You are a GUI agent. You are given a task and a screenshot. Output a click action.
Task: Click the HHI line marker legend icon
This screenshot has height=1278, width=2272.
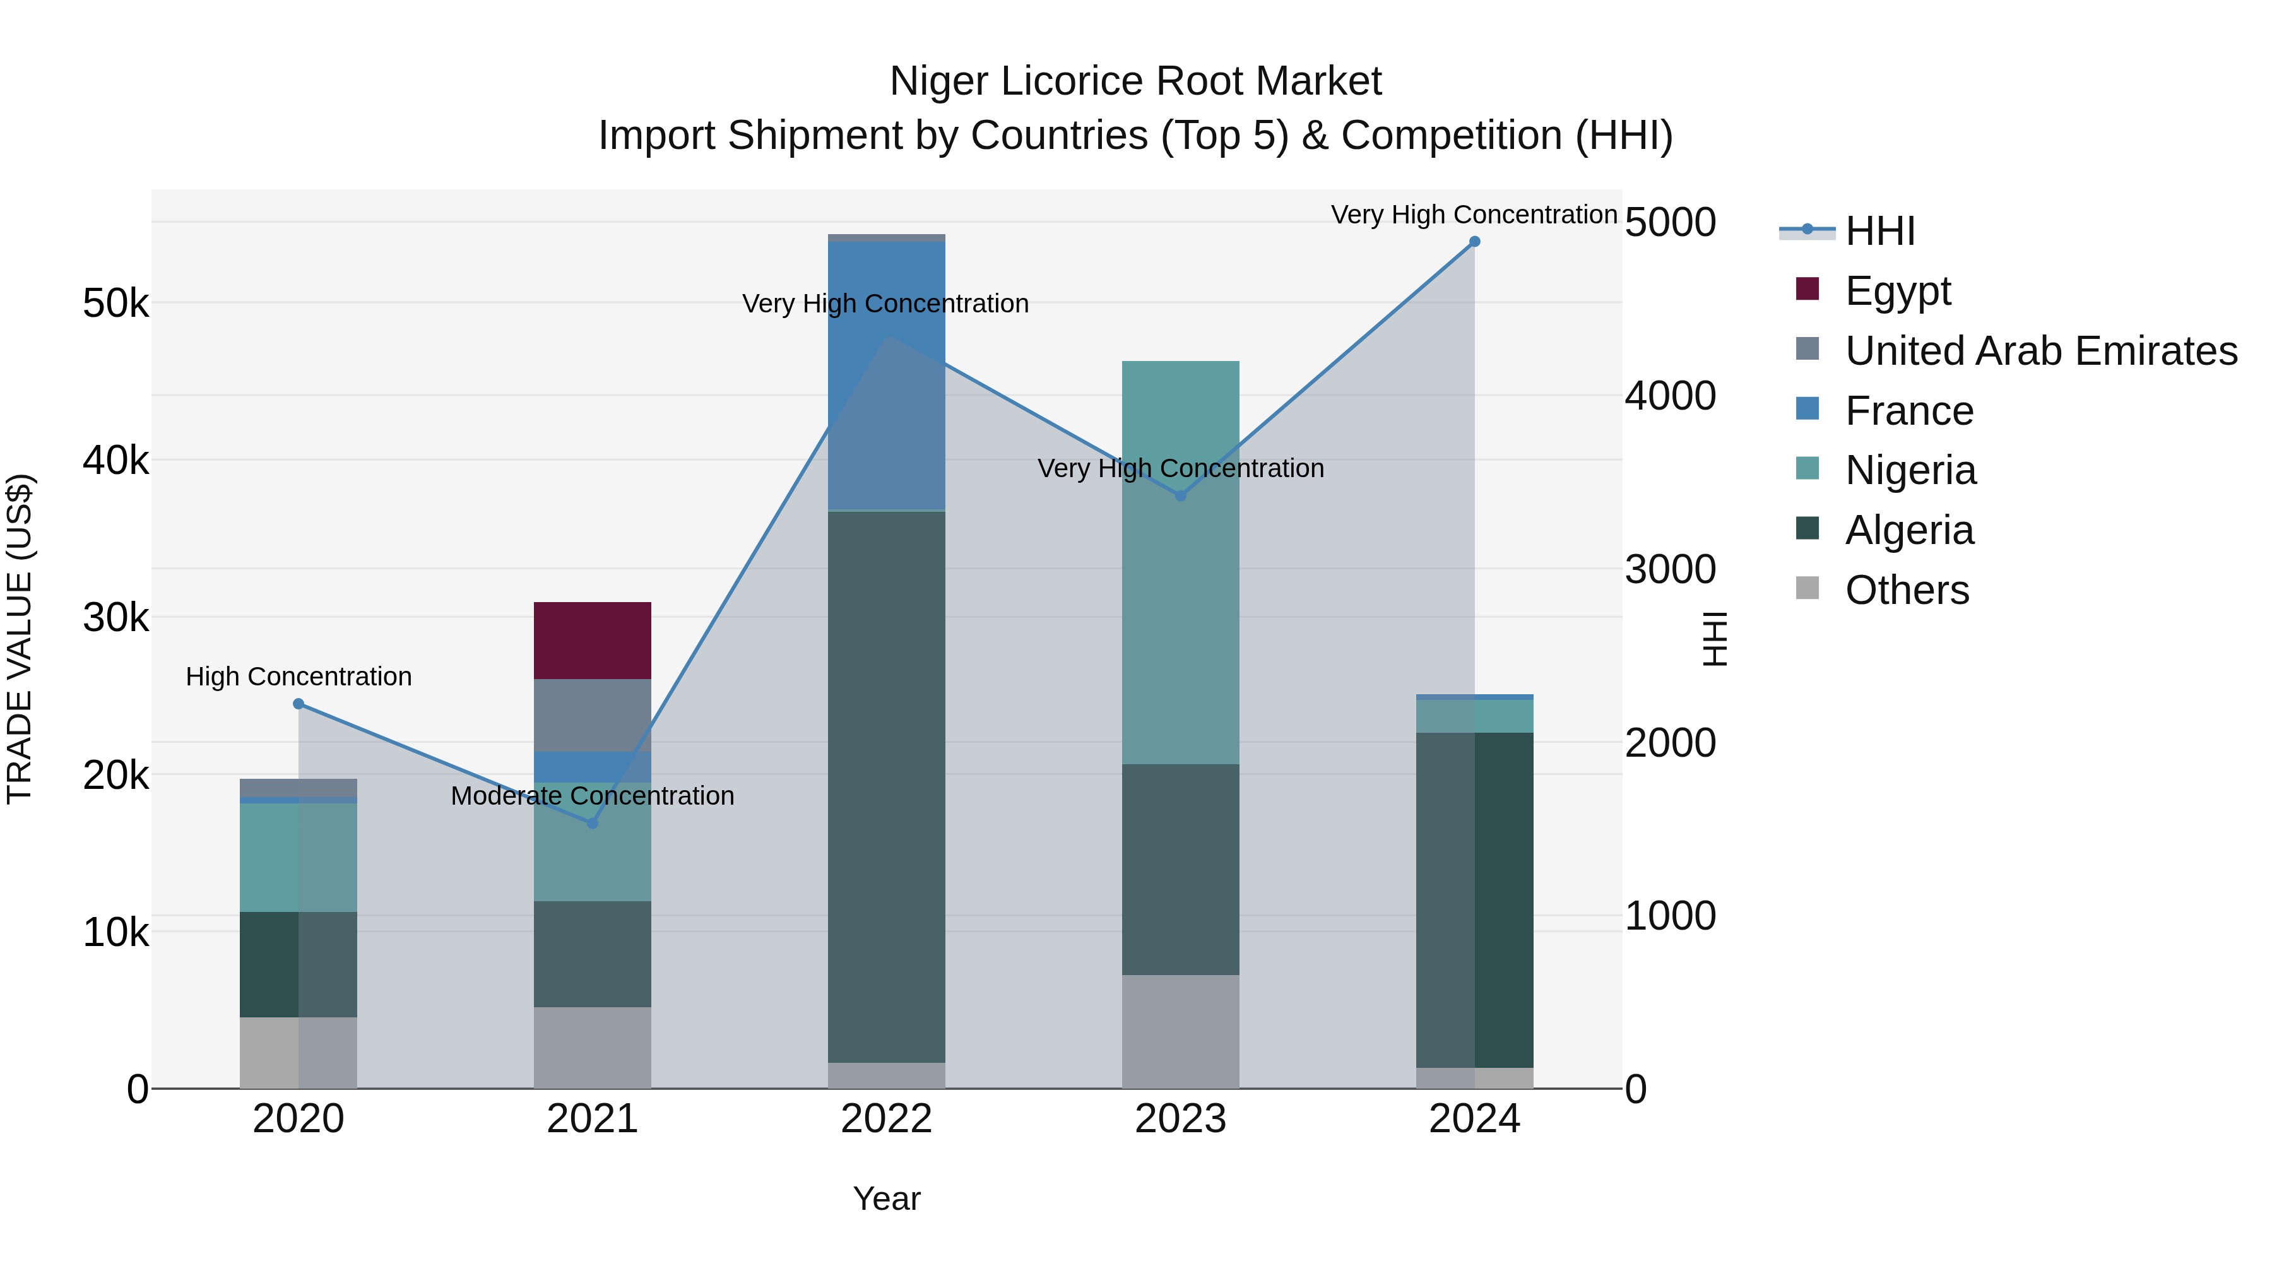point(1808,229)
